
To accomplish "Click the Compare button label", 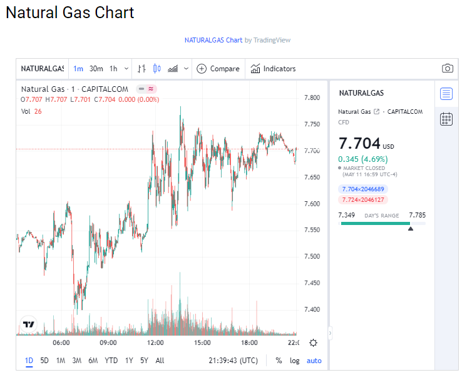I will tap(225, 69).
